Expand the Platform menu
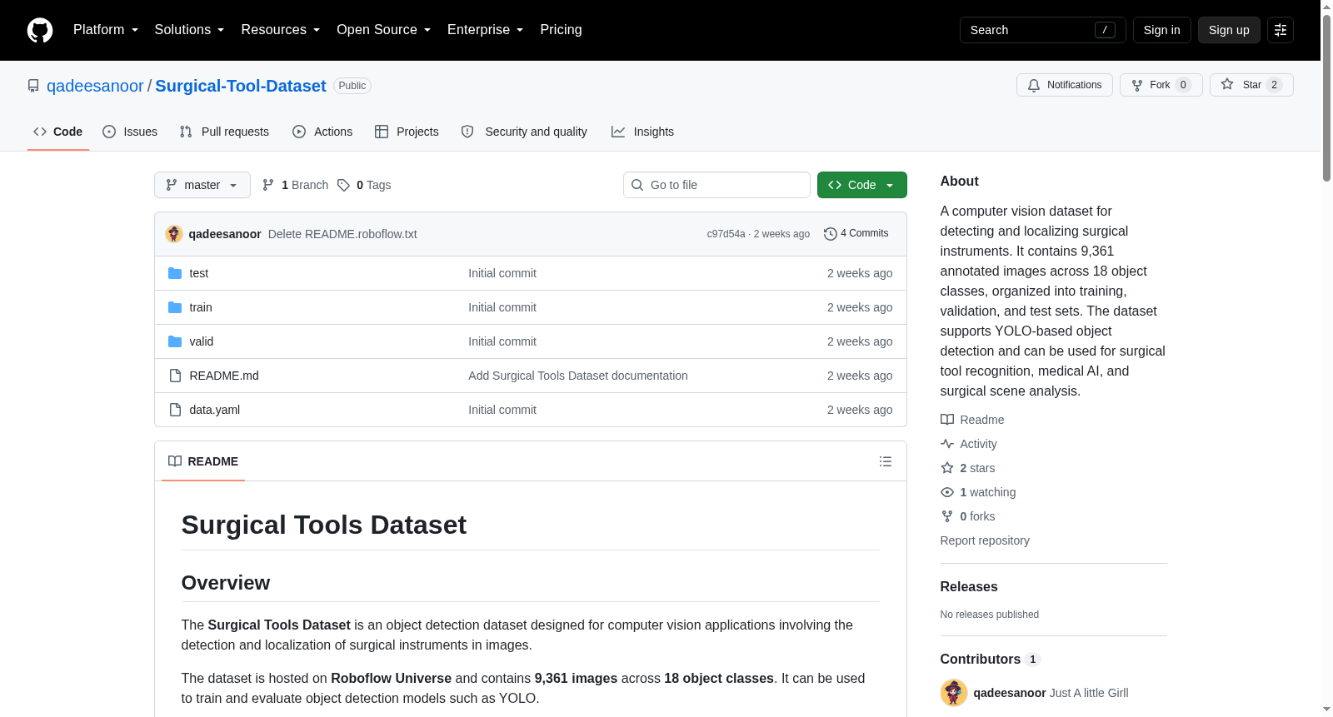1333x717 pixels. 106,30
